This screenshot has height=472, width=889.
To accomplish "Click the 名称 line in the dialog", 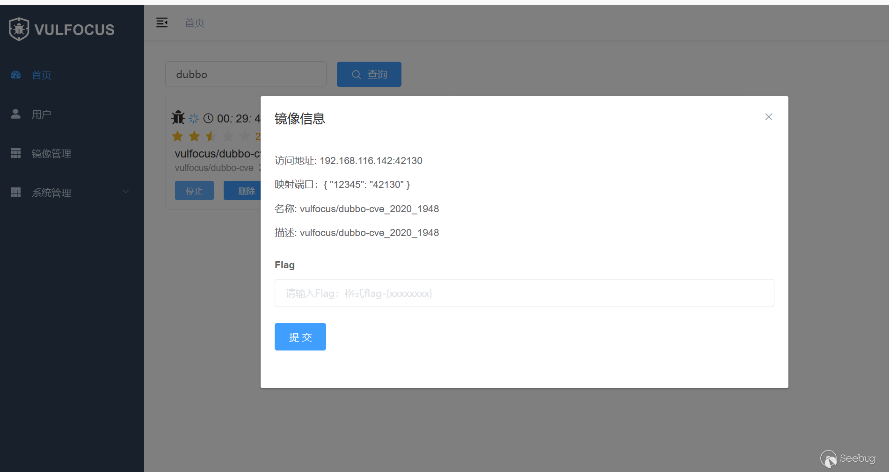I will tap(357, 209).
